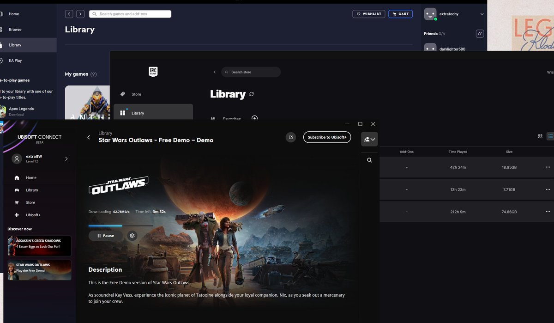Open download settings gear next to Pause
554x323 pixels.
(x=132, y=236)
